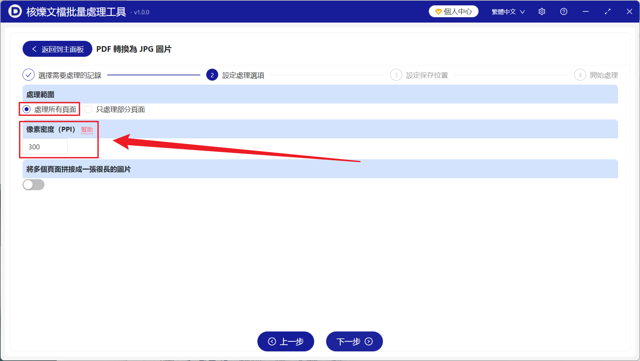Click step 3 設定保存位置
The width and height of the screenshot is (640, 361).
point(419,75)
